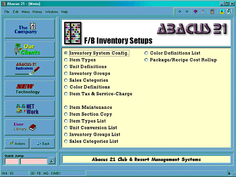Open the Help menu
The image size is (236, 177).
click(x=64, y=12)
